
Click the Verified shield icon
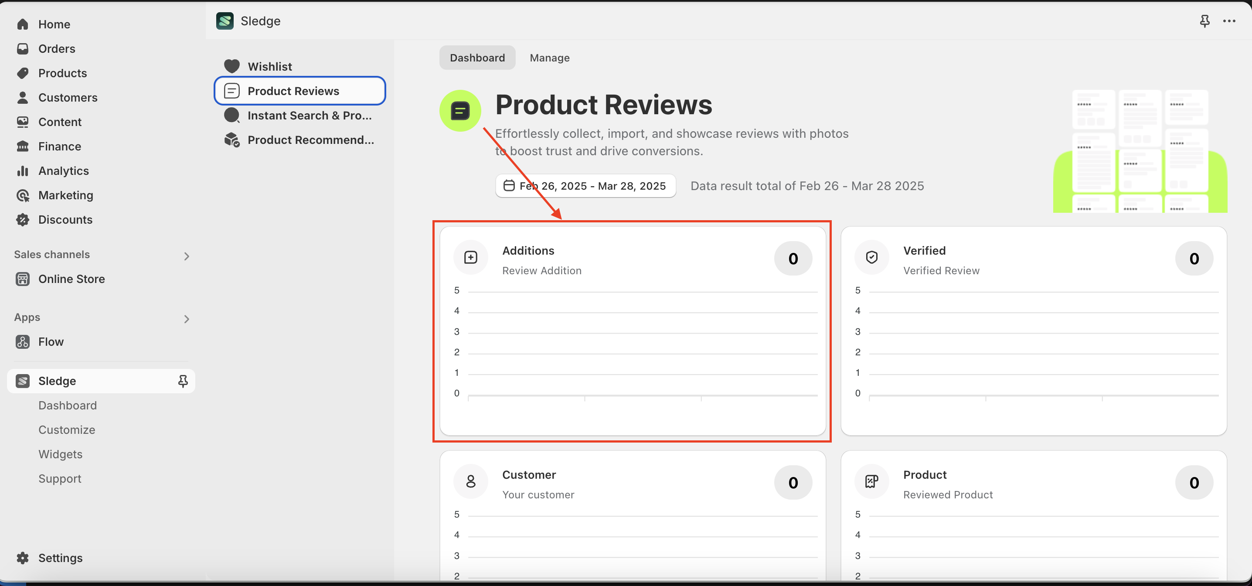pos(871,257)
